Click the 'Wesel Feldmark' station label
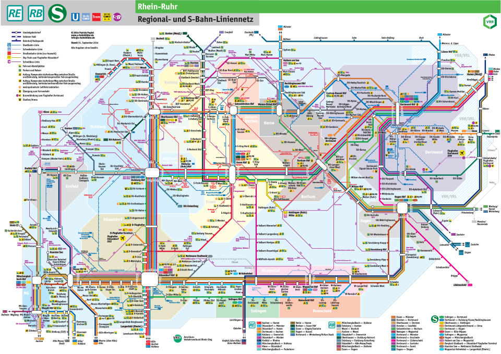 (136, 64)
